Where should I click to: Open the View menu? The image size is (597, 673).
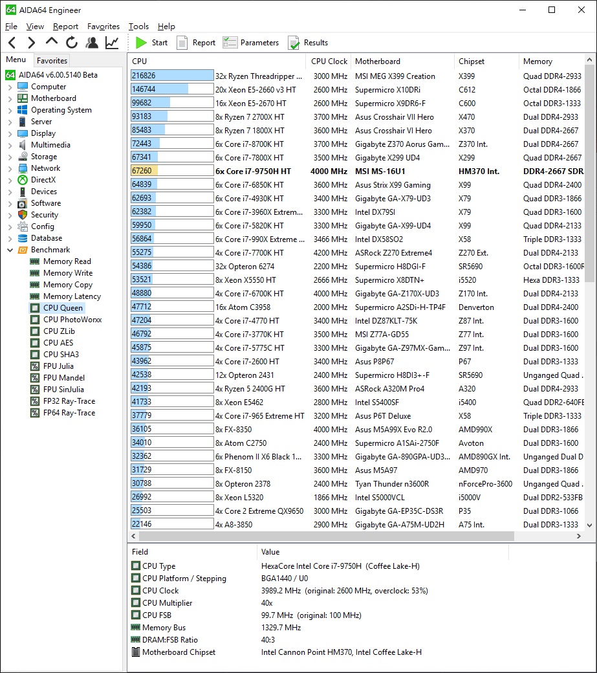[35, 27]
